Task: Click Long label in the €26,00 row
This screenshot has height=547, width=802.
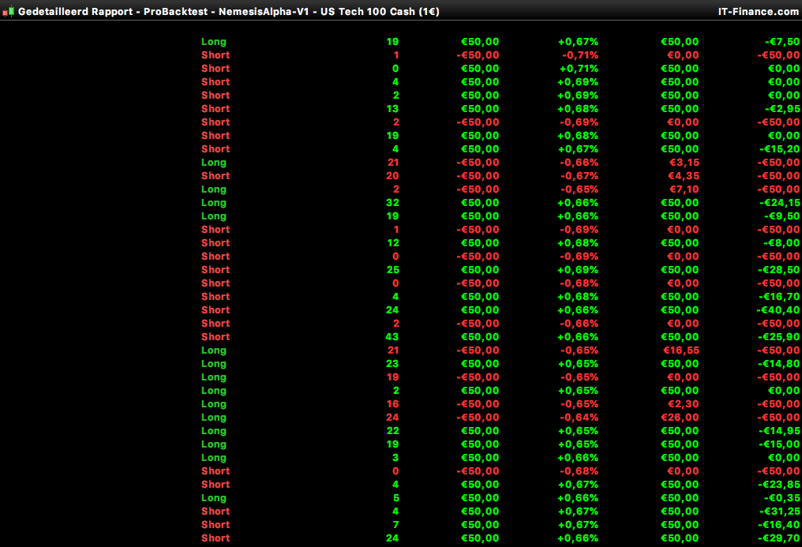Action: pos(214,418)
